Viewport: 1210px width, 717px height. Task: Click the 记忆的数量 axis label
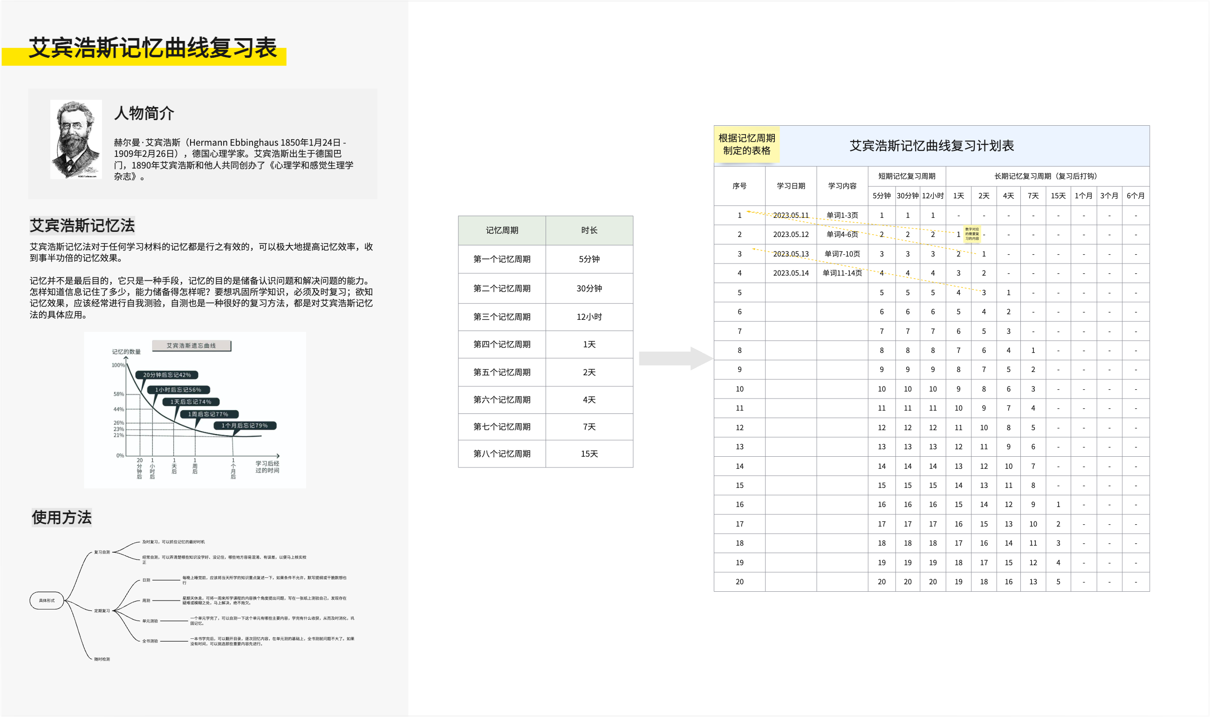[126, 352]
